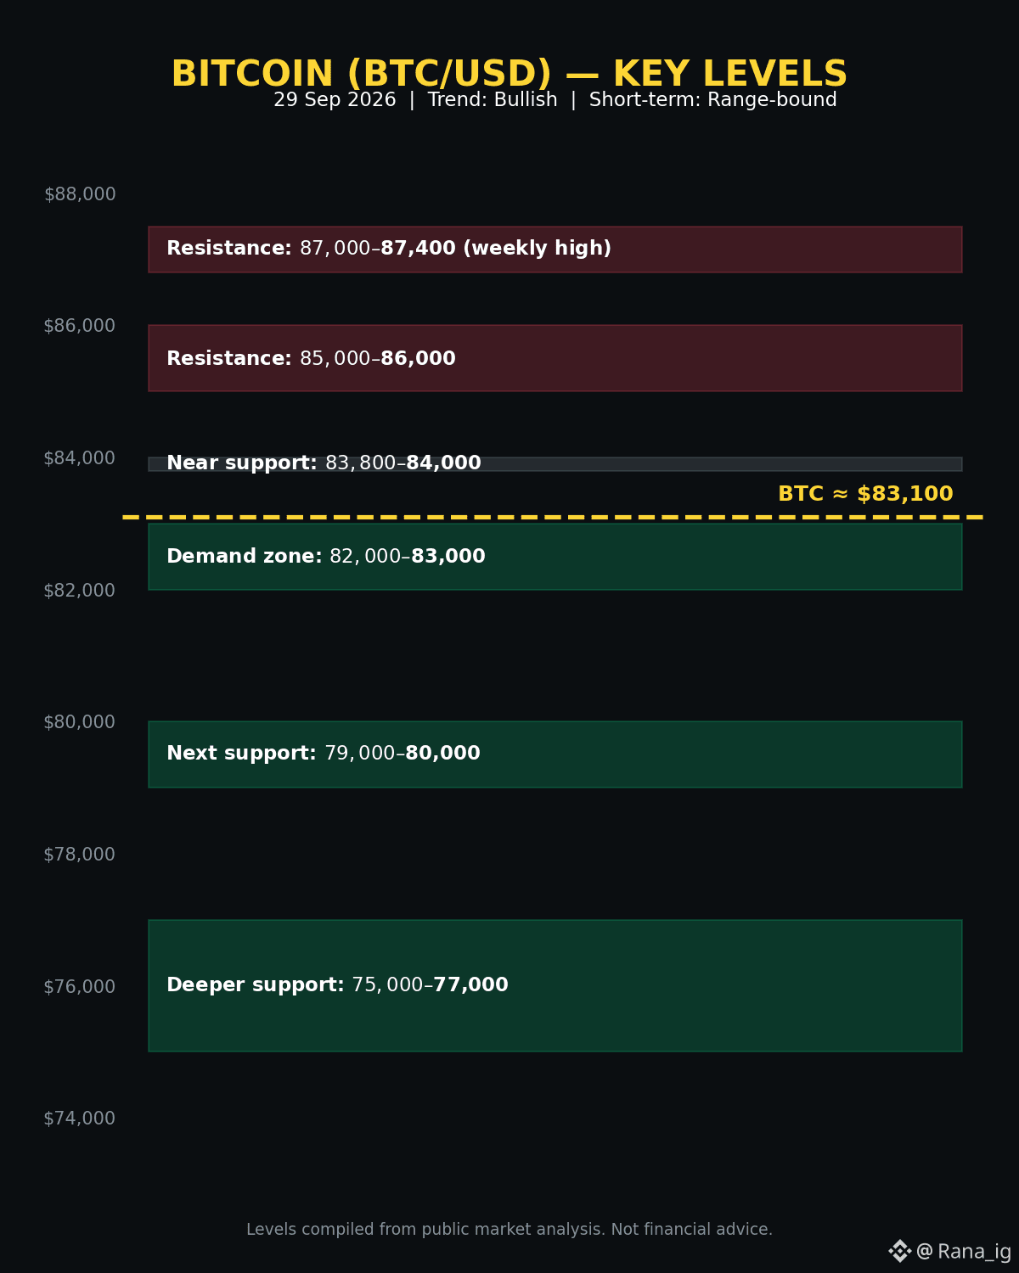Click the $84,000 axis label
This screenshot has height=1273, width=1019.
point(80,458)
